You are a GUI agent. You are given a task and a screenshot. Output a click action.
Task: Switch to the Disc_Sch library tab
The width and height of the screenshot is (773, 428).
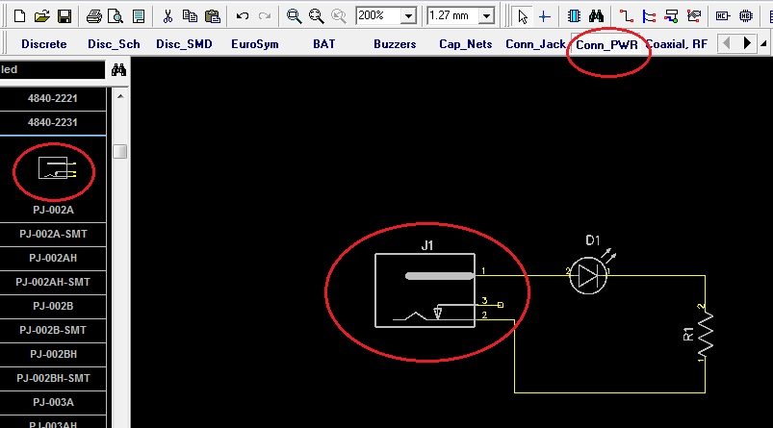coord(114,44)
